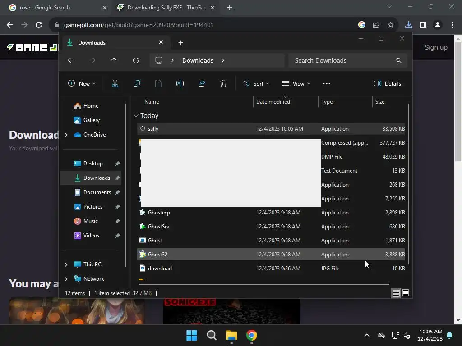Open Pictures in the navigation pane
Screen dimensions: 462x346
[93, 207]
